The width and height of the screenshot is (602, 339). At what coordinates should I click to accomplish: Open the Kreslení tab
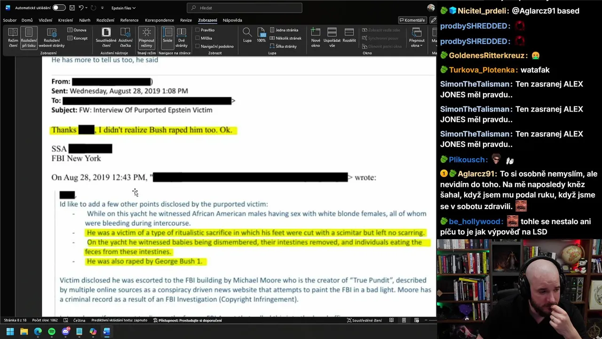65,20
